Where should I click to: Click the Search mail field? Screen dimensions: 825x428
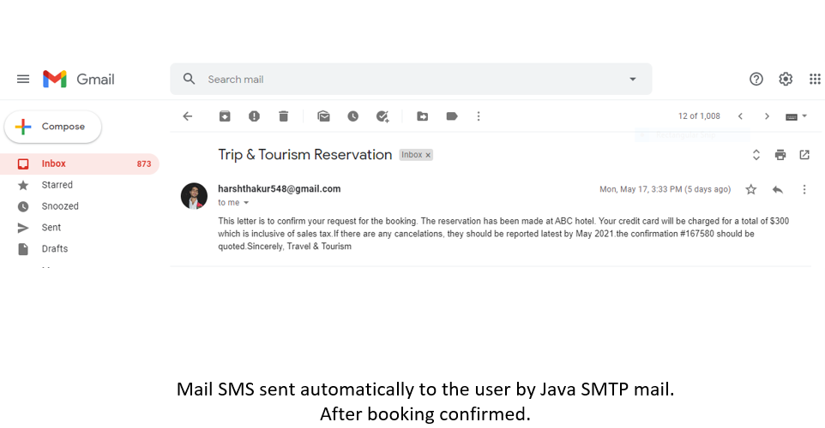(403, 79)
